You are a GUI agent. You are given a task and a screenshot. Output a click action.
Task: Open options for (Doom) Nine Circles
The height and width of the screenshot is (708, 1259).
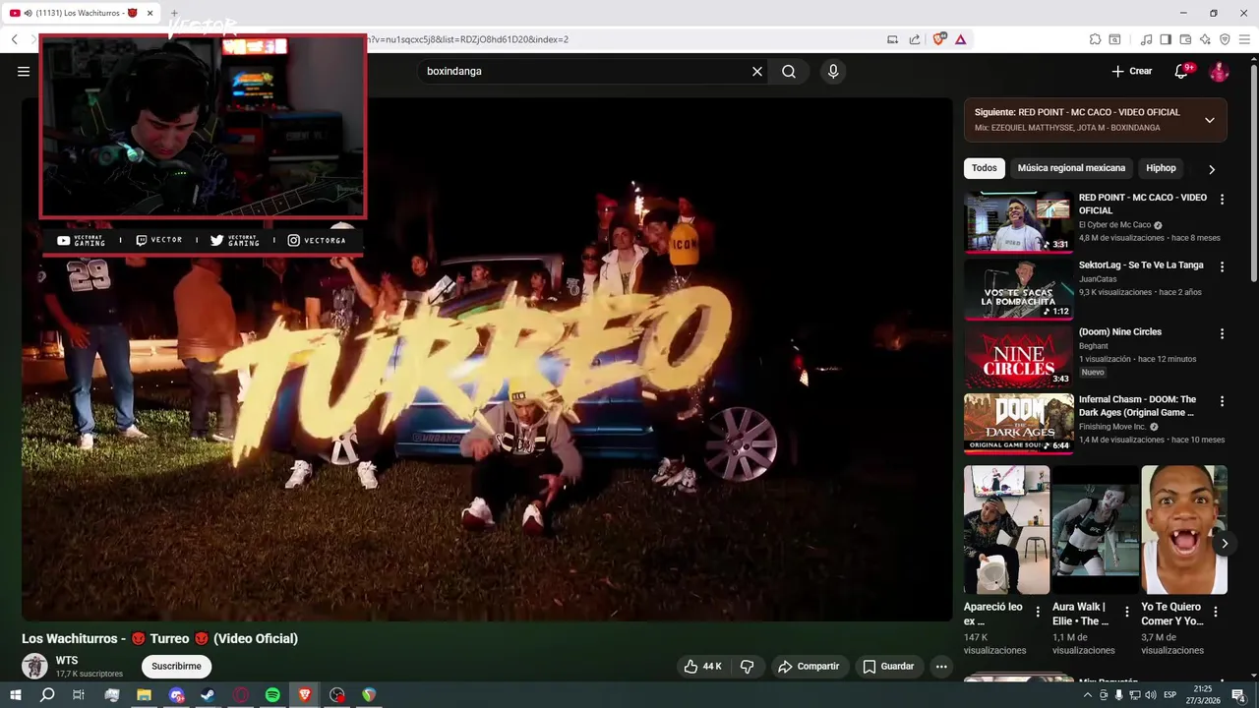click(1223, 333)
